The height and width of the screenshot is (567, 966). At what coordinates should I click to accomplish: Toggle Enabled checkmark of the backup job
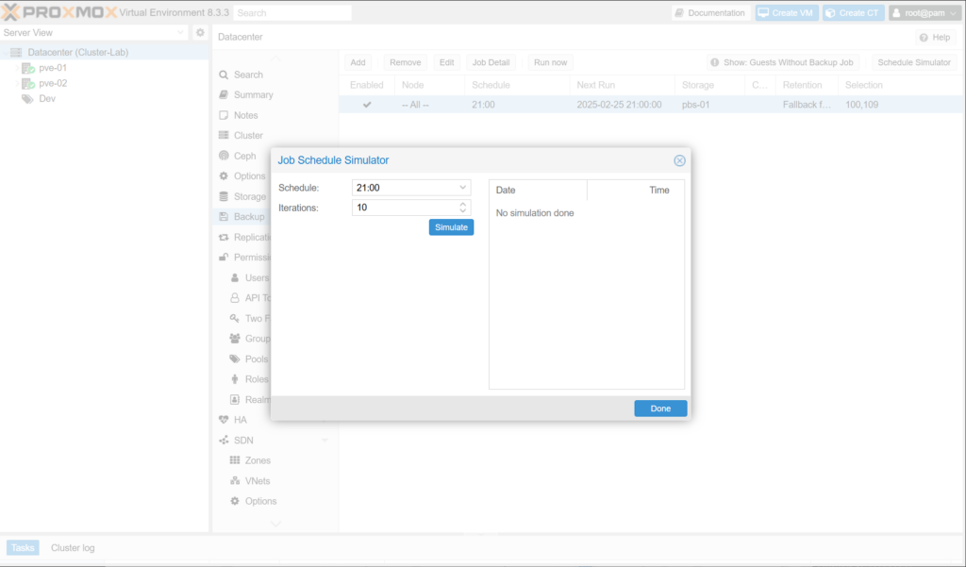pyautogui.click(x=367, y=105)
